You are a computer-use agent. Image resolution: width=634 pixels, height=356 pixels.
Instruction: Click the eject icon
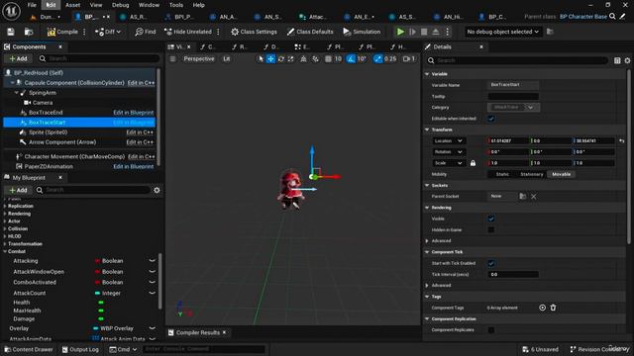point(436,32)
